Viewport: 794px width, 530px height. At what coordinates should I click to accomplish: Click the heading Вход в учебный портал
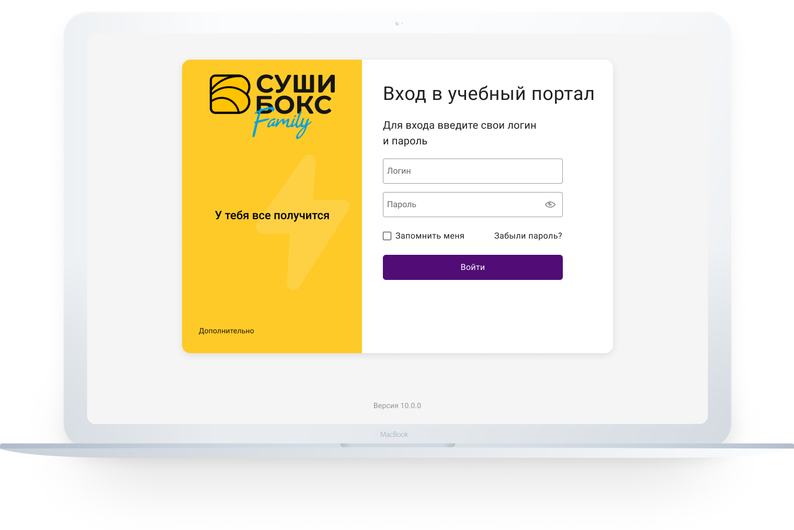[x=489, y=94]
